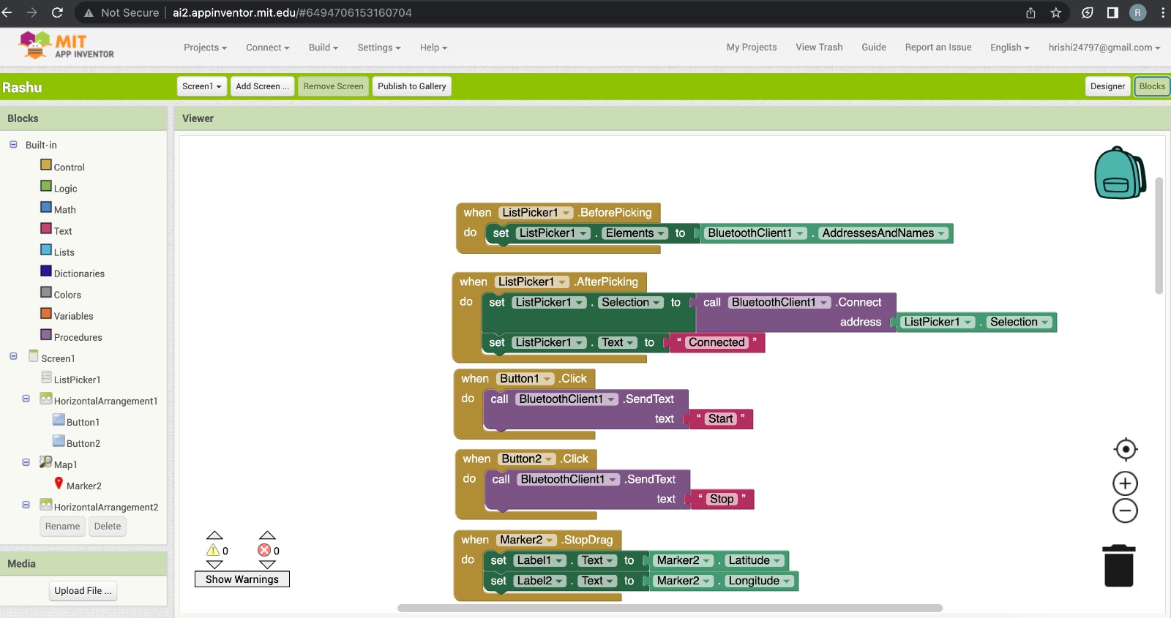Jump to next error arrow

267,565
